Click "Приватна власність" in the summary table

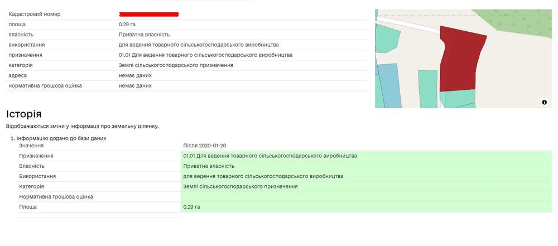[144, 35]
